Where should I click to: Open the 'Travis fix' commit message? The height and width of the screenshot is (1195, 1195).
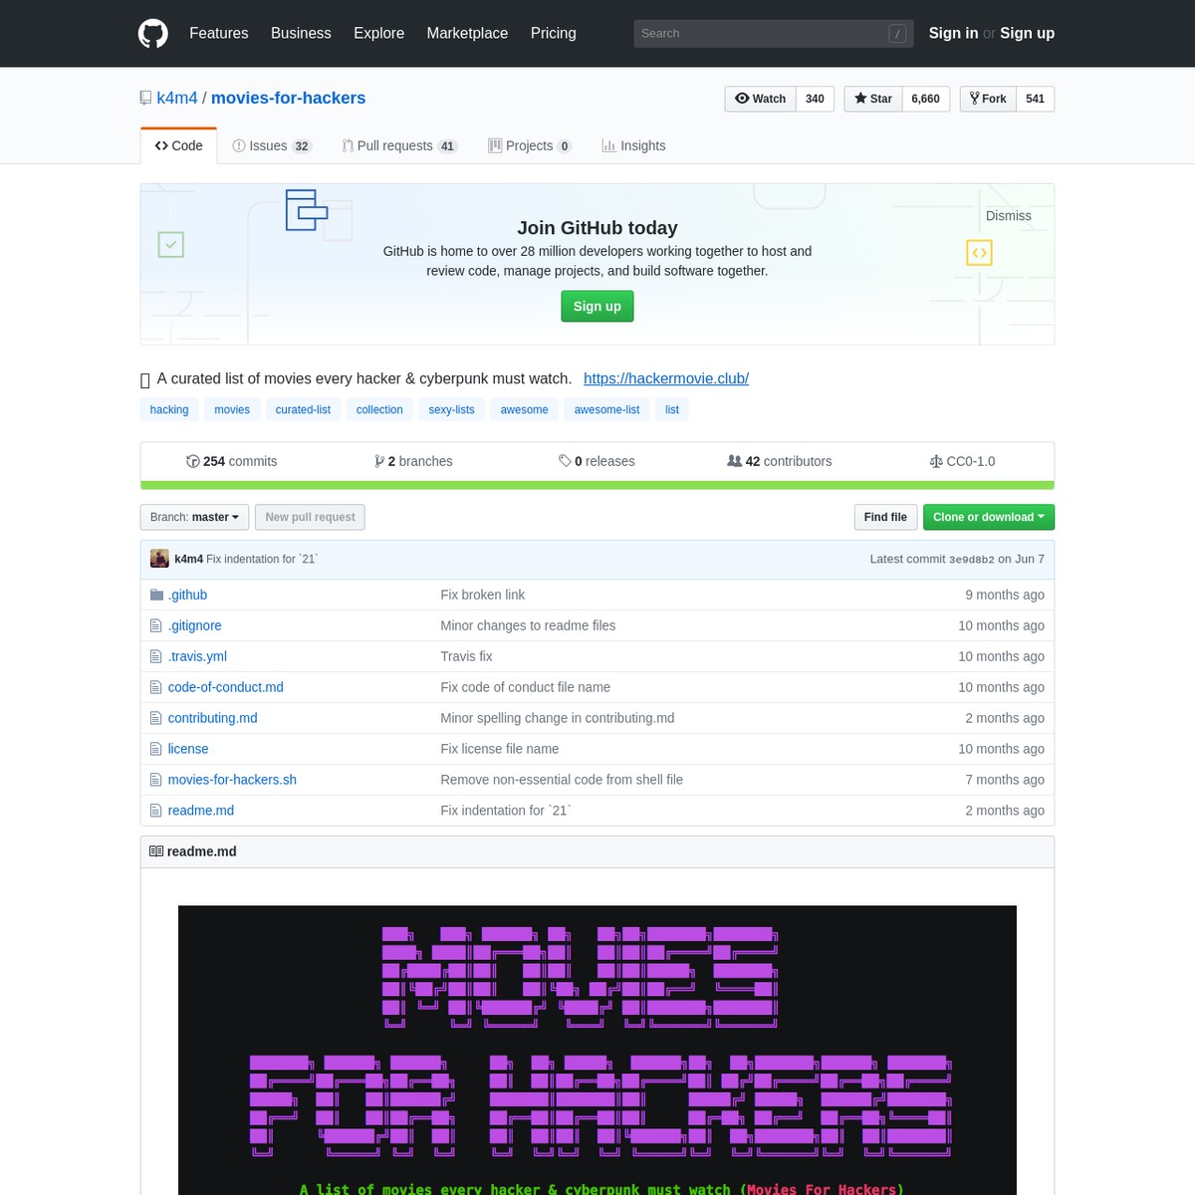point(466,656)
